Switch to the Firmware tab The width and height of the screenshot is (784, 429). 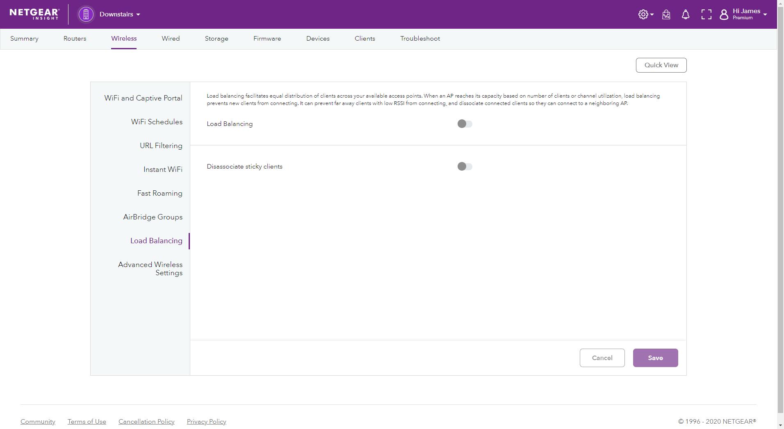tap(267, 39)
